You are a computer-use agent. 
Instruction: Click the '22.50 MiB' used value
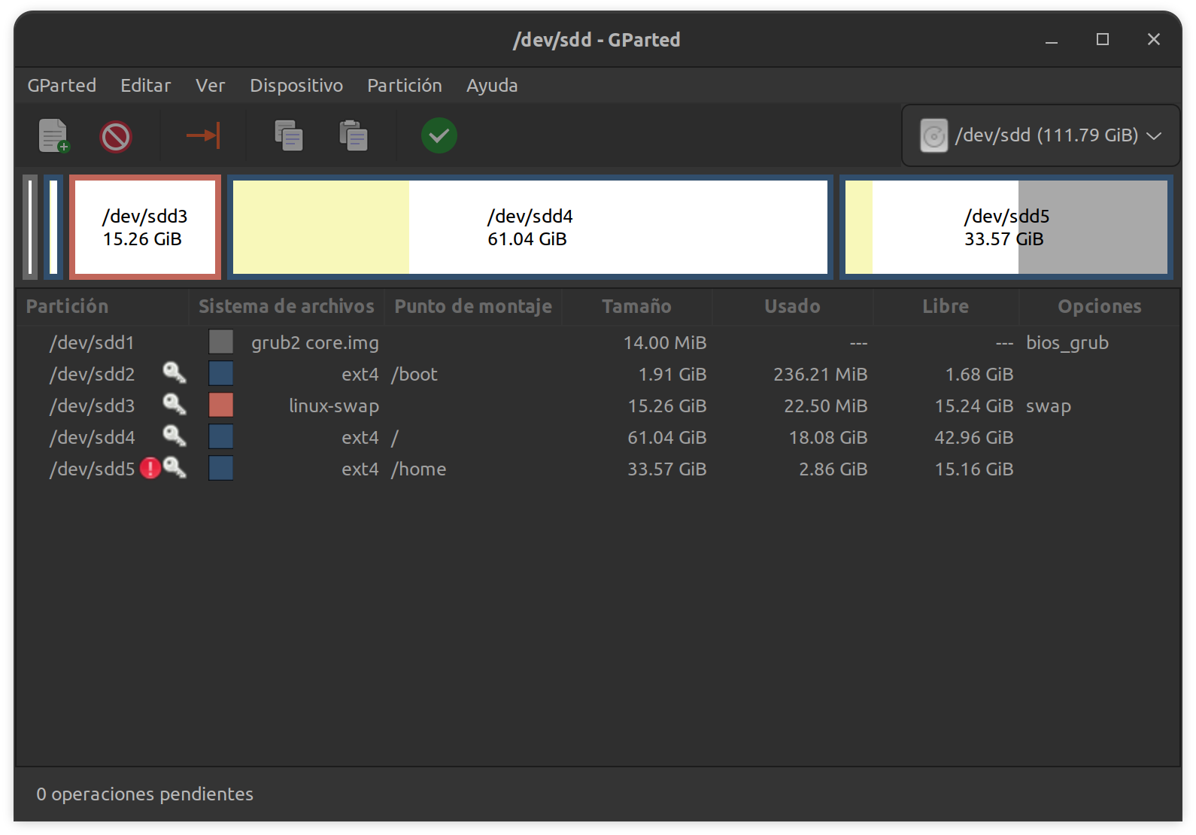tap(826, 406)
